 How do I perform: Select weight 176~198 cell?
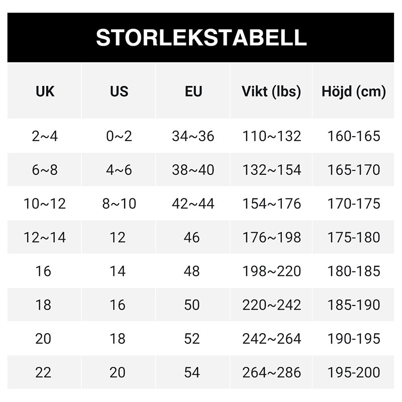pos(271,237)
